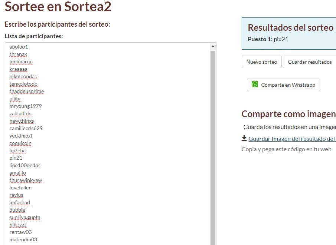
Task: Click the jonimarqu entry
Action: tap(21, 62)
